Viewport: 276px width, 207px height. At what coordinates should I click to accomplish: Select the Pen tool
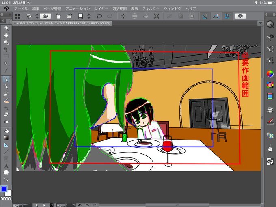coord(6,80)
